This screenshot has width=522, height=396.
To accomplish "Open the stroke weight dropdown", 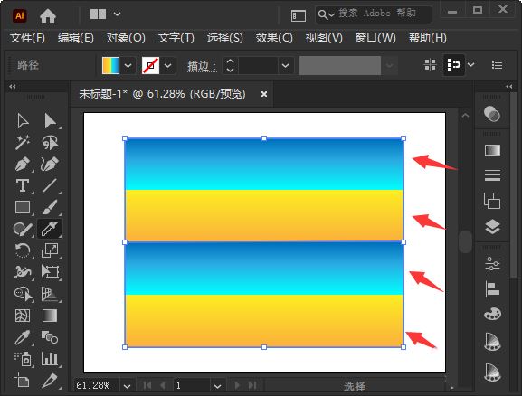I will click(285, 66).
